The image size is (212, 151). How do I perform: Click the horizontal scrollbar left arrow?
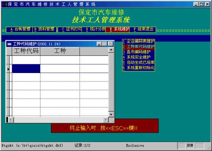pyautogui.click(x=11, y=120)
